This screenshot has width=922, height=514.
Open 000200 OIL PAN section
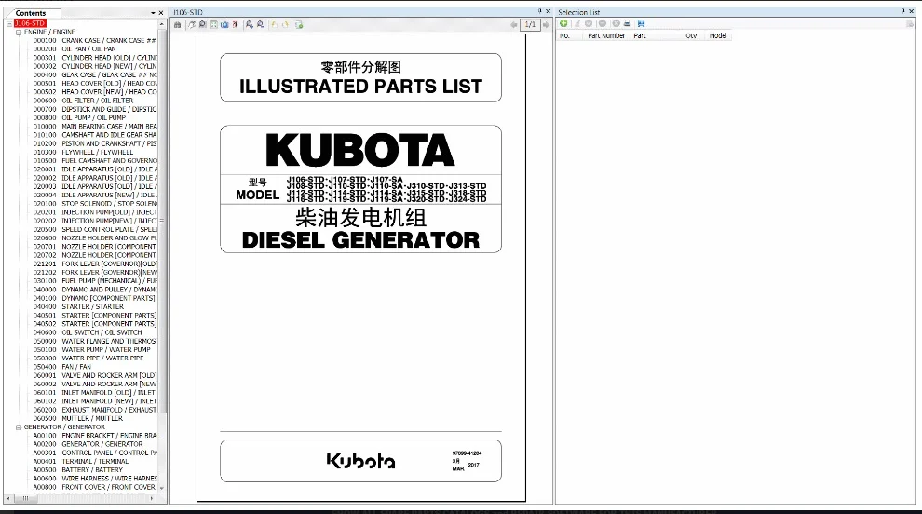(x=75, y=49)
